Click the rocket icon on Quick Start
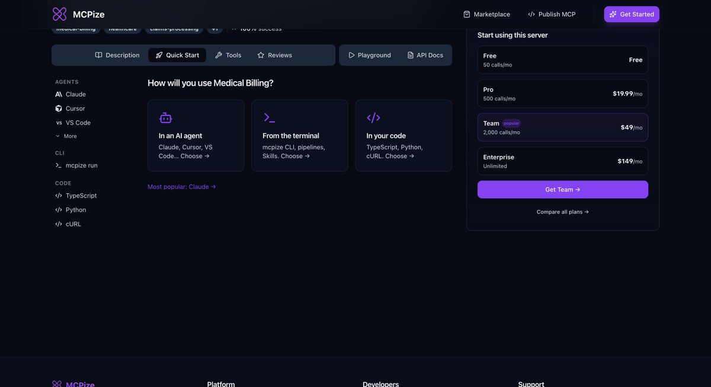Viewport: 711px width, 387px height. pos(159,55)
